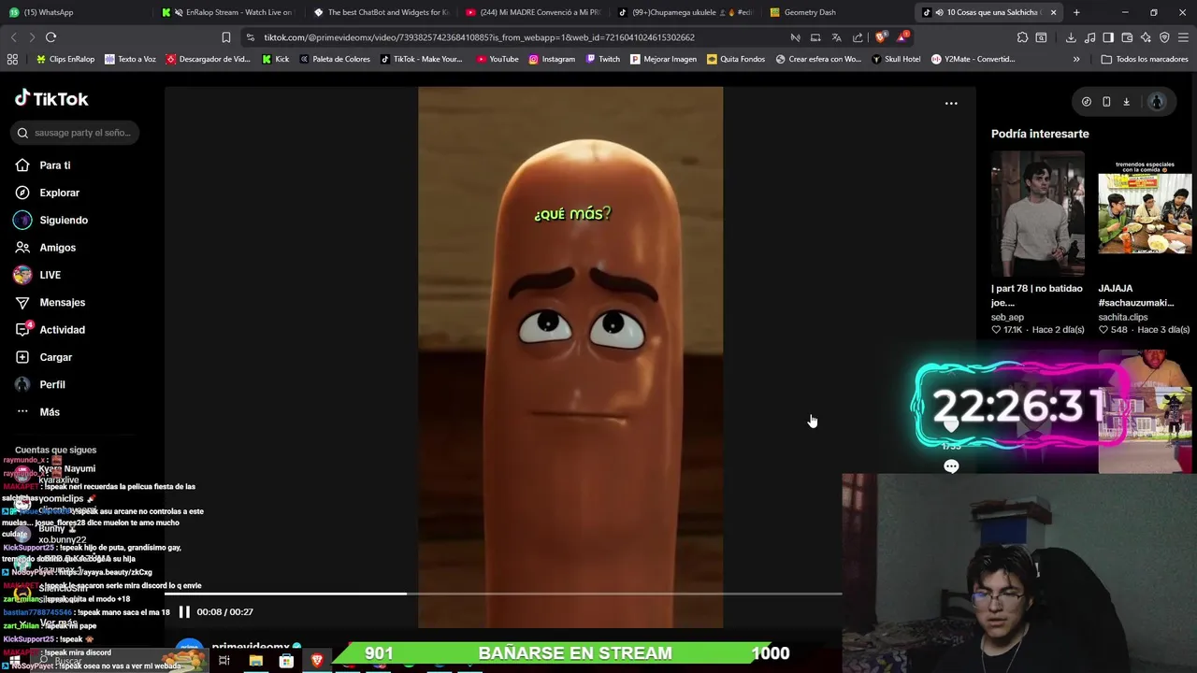Pause the video with the pause button
The width and height of the screenshot is (1197, 673).
tap(184, 612)
